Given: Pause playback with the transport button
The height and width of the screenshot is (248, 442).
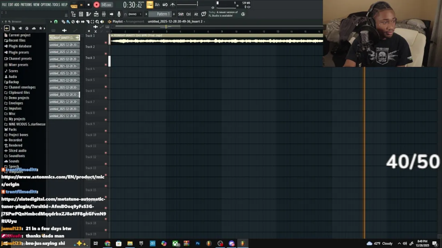Looking at the screenshot, I should pos(81,5).
